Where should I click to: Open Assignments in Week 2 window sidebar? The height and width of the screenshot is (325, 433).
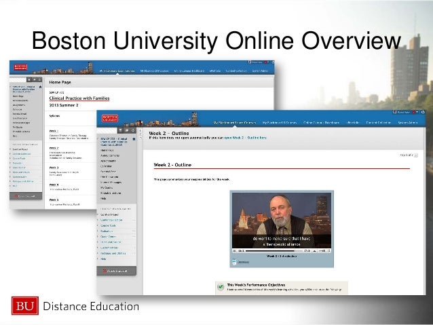point(108,161)
